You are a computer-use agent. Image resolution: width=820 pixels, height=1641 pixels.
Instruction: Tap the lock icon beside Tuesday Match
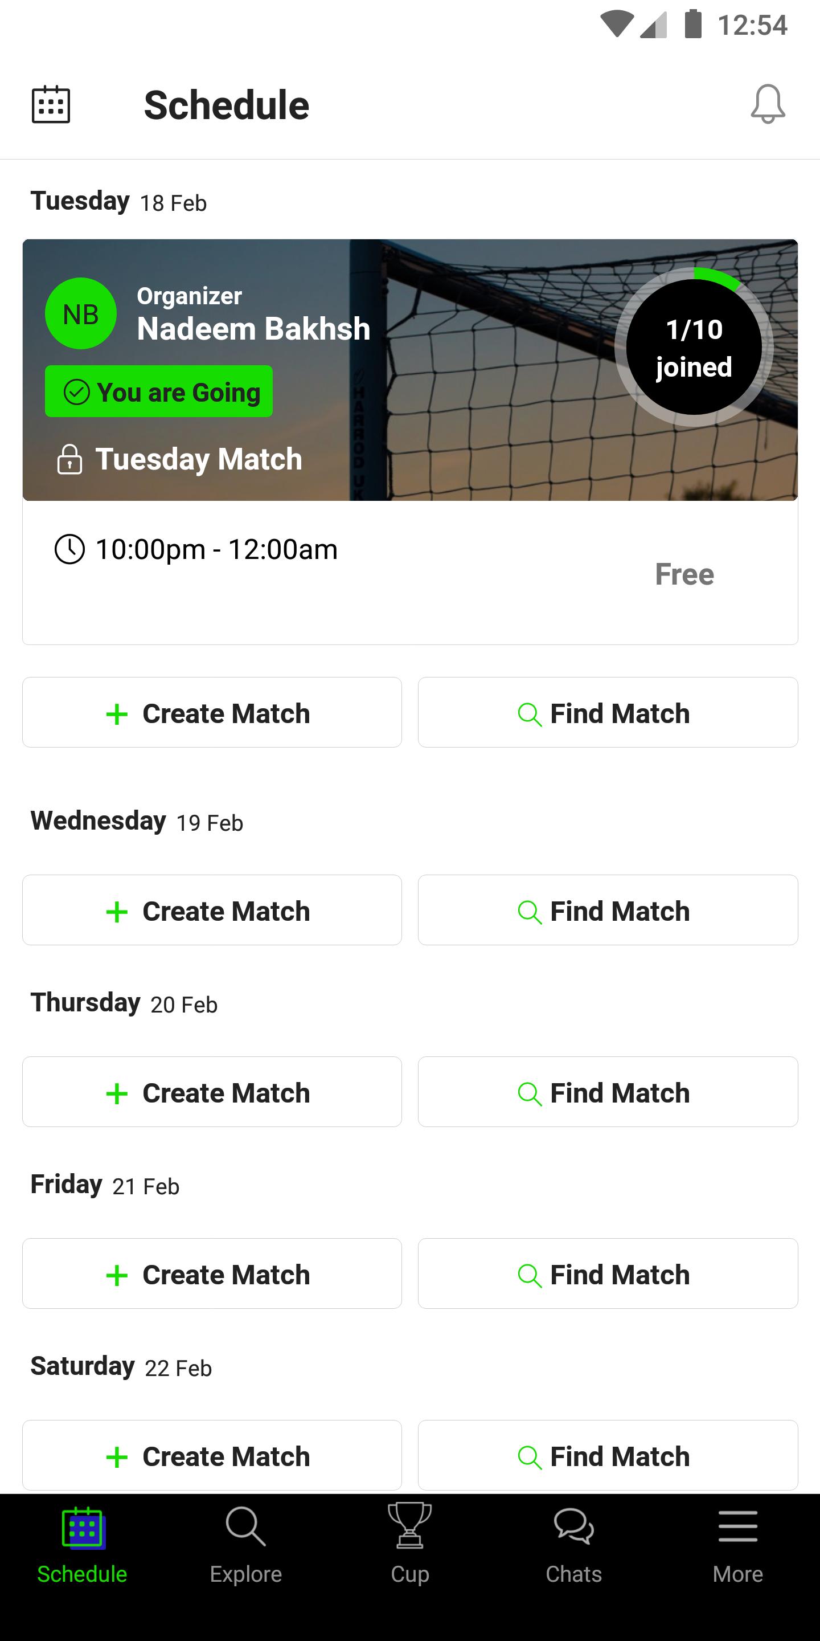[69, 459]
